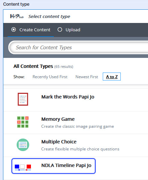Viewport: 148px width, 180px height.
Task: Click the NDLA Timeline Papi Jo icon
Action: [23, 167]
